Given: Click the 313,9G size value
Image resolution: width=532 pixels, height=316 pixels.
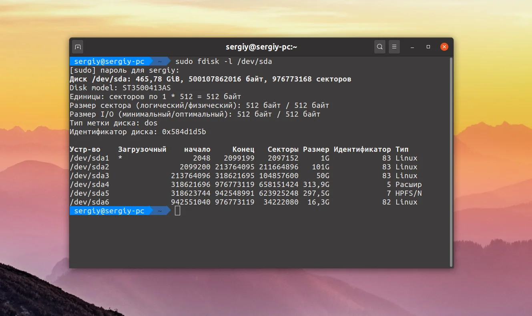Looking at the screenshot, I should (x=316, y=185).
